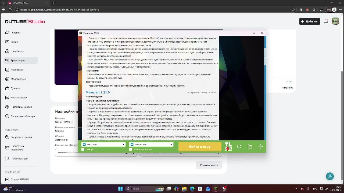
Task: Click the refresh icon in TLauncher
Action: click(239, 146)
